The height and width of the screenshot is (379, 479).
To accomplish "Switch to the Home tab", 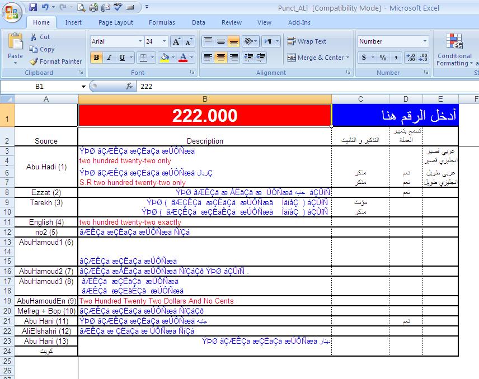I will [41, 22].
